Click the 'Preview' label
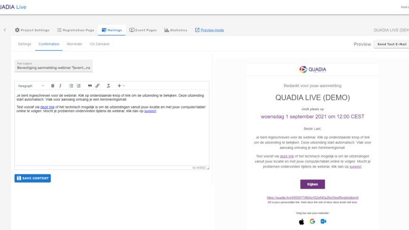 point(362,44)
